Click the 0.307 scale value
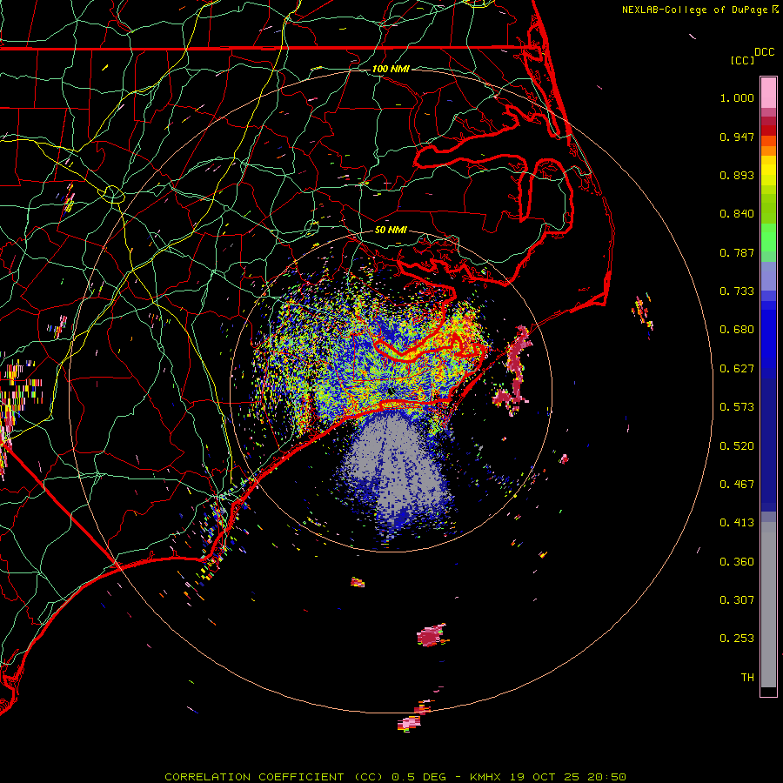Viewport: 783px width, 783px height. 737,600
